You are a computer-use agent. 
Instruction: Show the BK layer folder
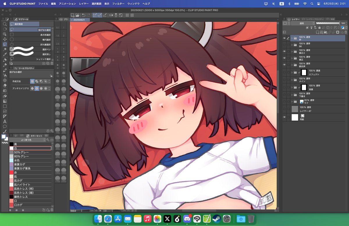coord(284,45)
